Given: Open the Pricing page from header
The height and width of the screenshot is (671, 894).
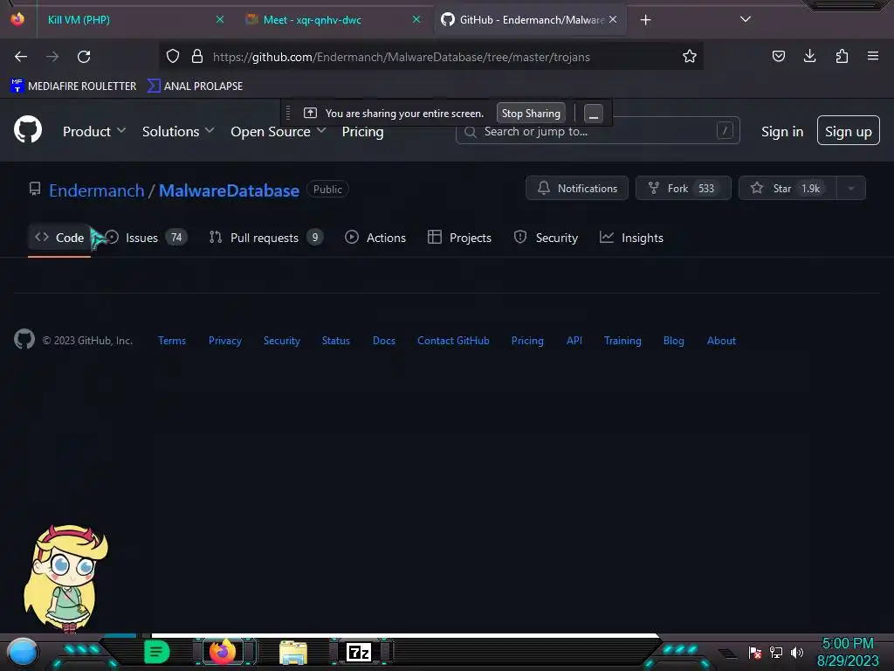Looking at the screenshot, I should 362,131.
